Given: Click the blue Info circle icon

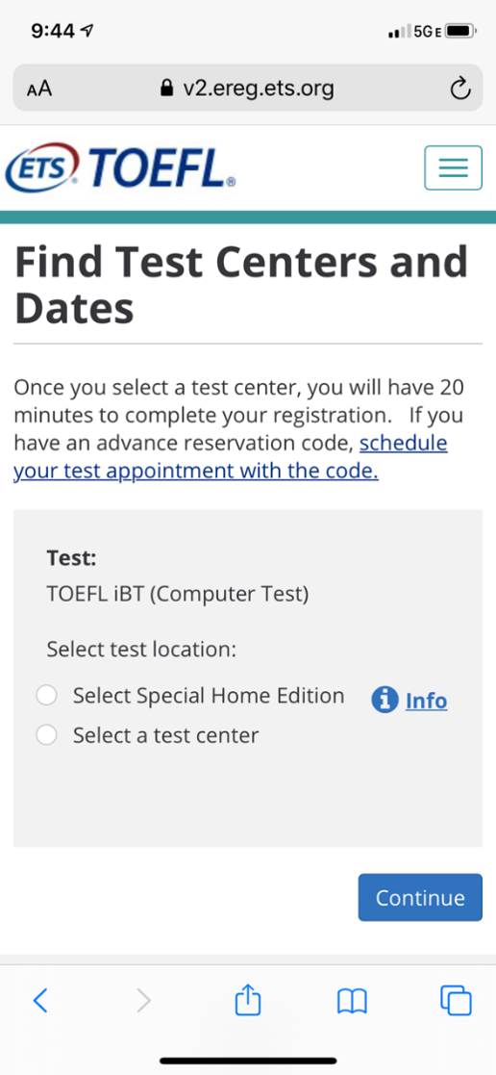Looking at the screenshot, I should [x=384, y=700].
